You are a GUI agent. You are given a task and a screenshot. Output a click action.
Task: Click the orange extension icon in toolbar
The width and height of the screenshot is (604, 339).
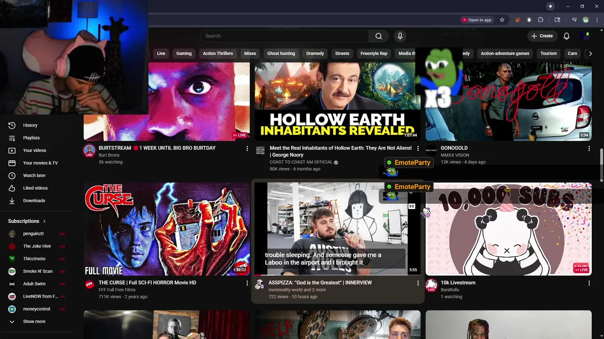(518, 20)
